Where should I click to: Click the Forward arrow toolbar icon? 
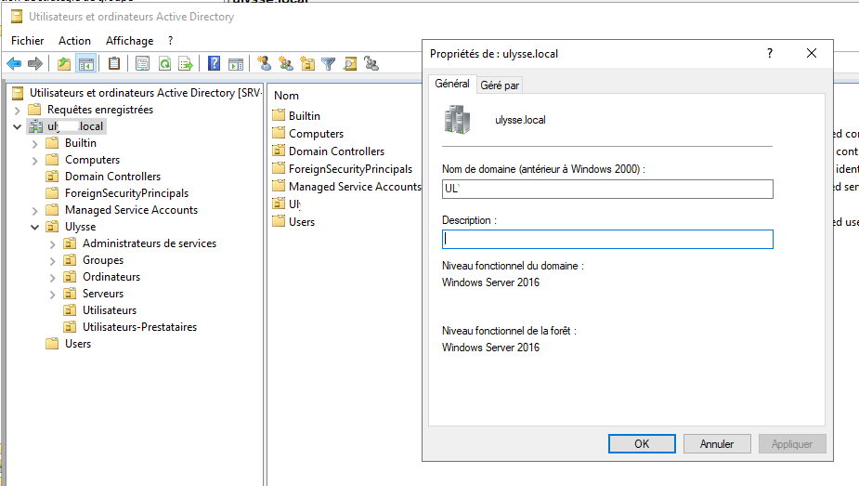point(35,64)
